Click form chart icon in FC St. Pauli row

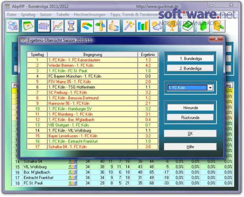[72, 183]
